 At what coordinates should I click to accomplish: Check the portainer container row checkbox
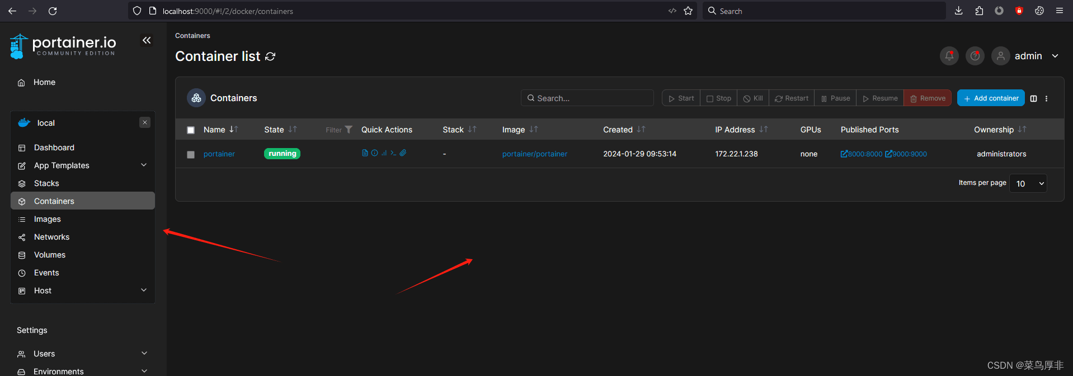click(x=191, y=154)
